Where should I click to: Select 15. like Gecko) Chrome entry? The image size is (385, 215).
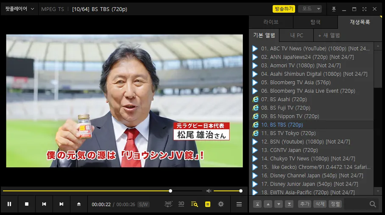tap(311, 167)
